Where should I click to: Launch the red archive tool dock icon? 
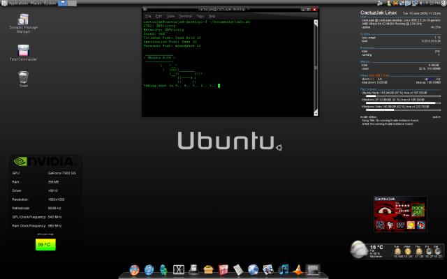click(x=223, y=270)
